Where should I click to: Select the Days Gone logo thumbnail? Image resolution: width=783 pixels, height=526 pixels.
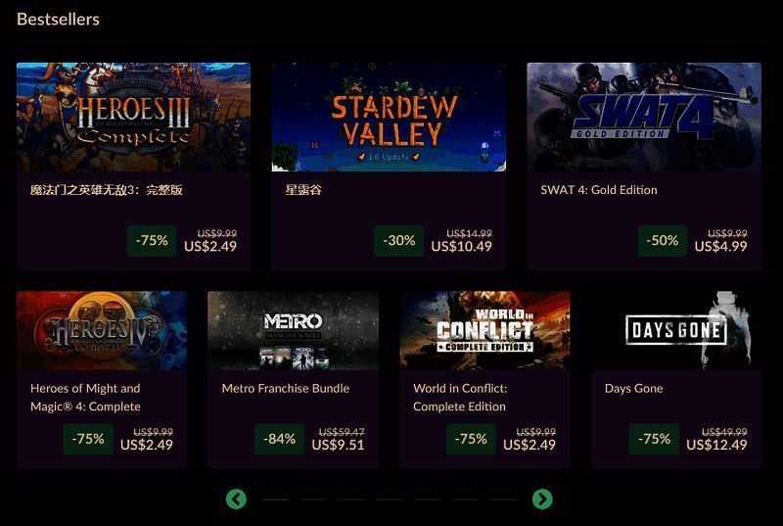pyautogui.click(x=675, y=330)
